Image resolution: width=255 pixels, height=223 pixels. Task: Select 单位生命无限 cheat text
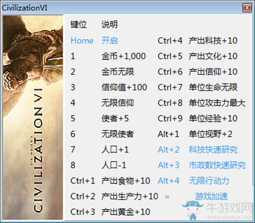(213, 87)
